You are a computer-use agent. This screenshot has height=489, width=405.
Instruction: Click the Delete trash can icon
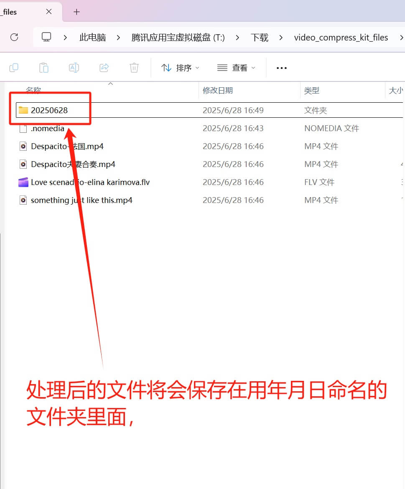point(134,68)
